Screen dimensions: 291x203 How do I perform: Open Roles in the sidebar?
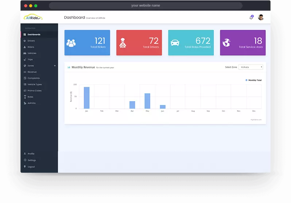tap(39, 97)
